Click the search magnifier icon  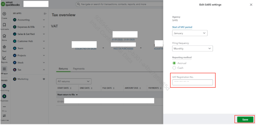tap(79, 4)
